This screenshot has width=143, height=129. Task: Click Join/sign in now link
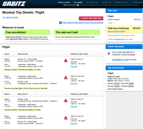pos(120,60)
